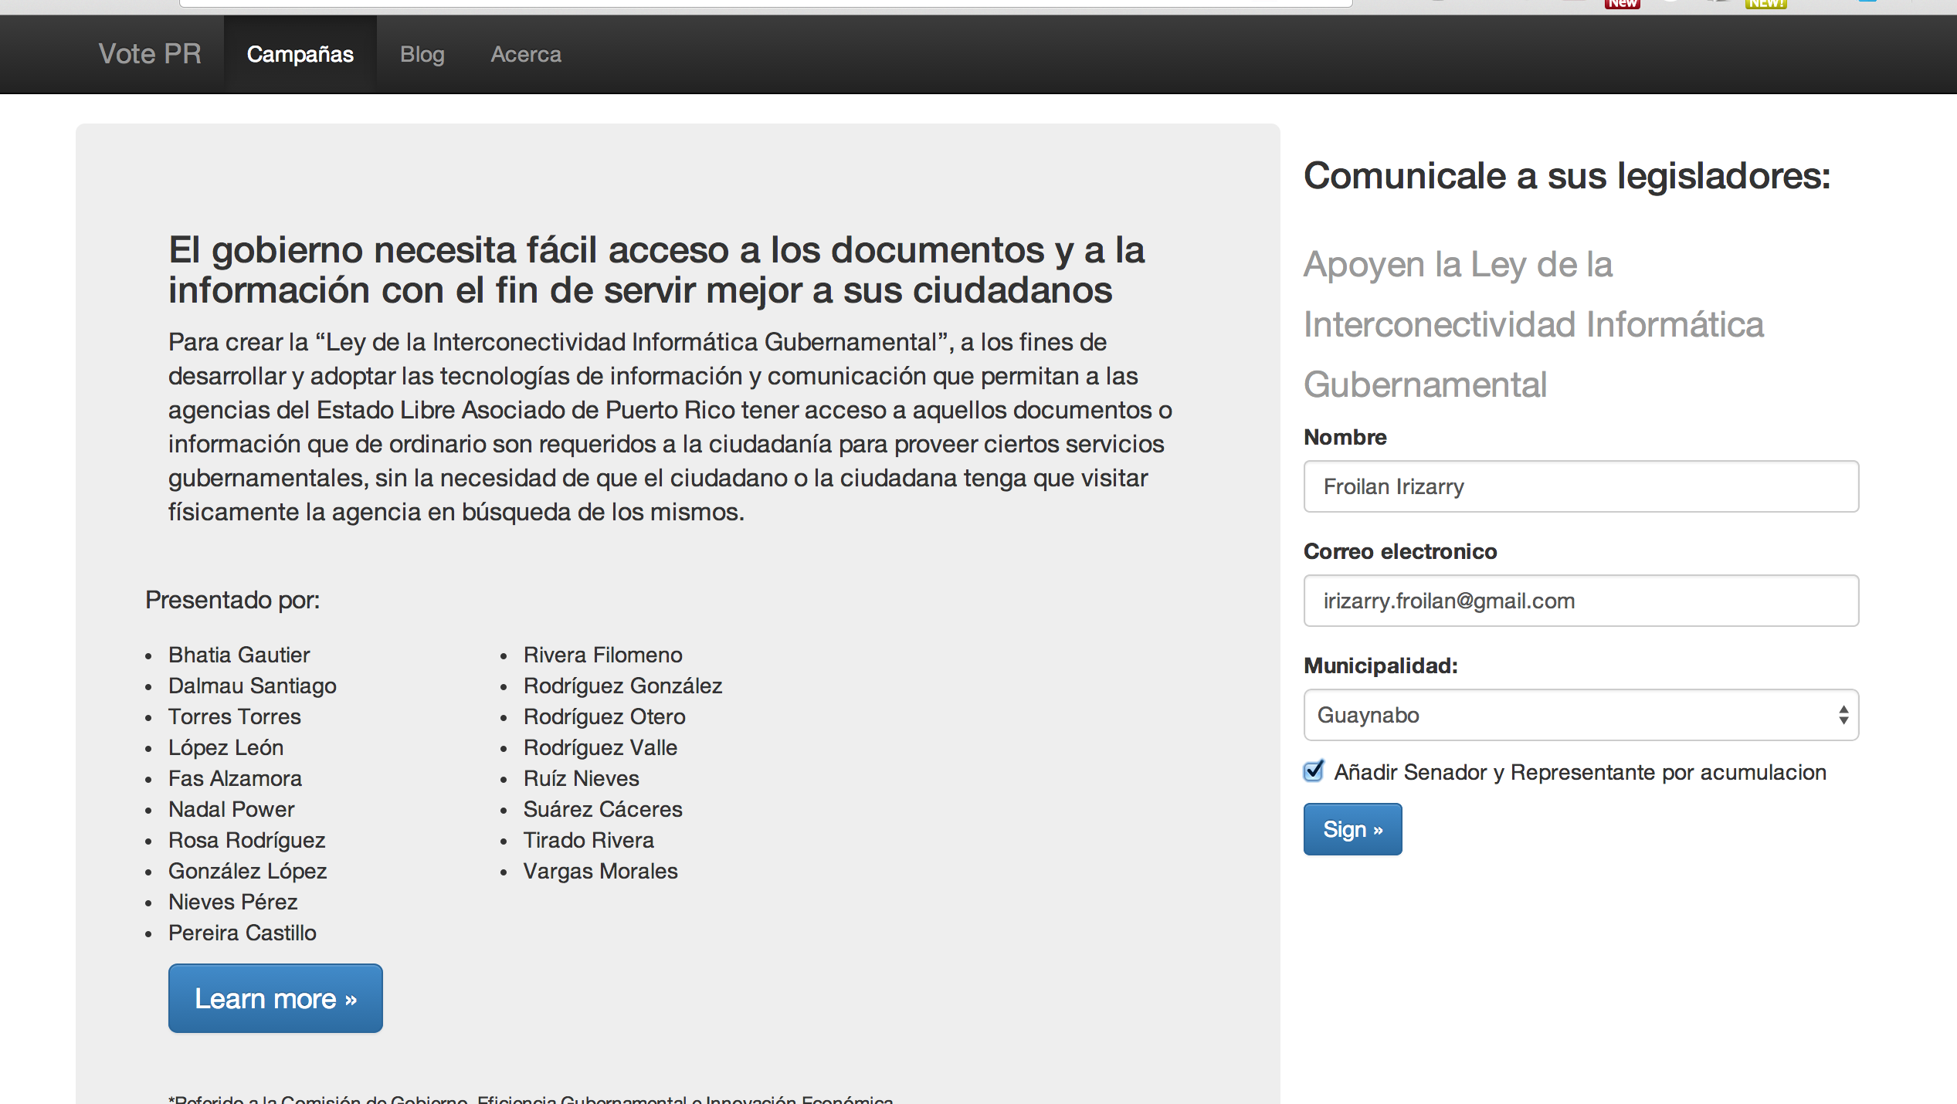Screen dimensions: 1957x1104
Task: Click the up-down arrows on the Municipalidad select
Action: click(1843, 715)
